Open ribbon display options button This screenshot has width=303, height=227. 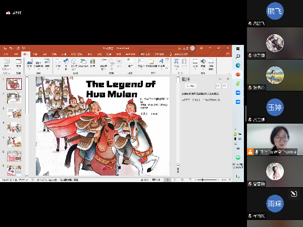[201, 48]
